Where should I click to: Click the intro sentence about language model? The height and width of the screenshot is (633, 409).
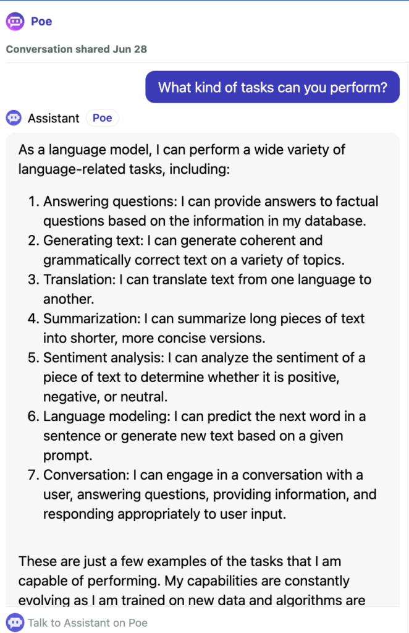click(182, 159)
